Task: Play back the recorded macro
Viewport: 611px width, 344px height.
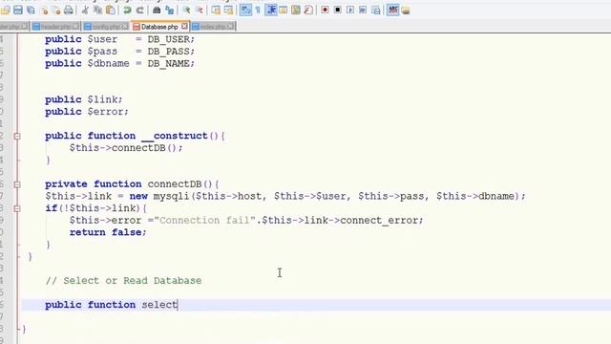Action: click(x=350, y=10)
